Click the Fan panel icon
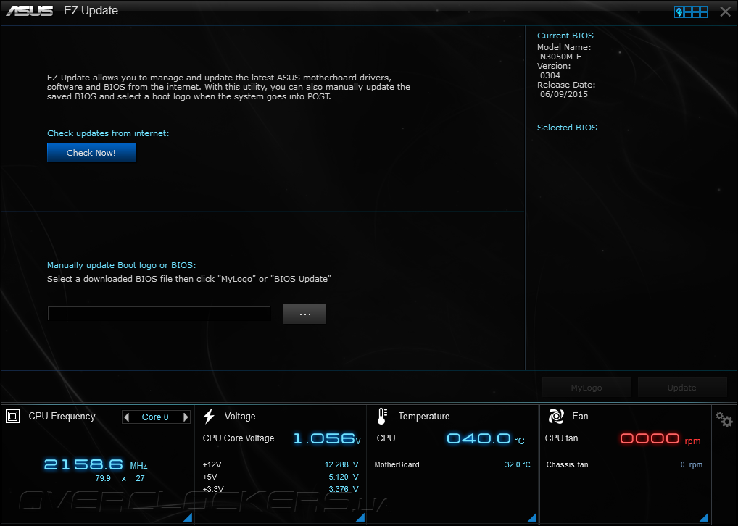The width and height of the screenshot is (738, 526). [x=556, y=416]
